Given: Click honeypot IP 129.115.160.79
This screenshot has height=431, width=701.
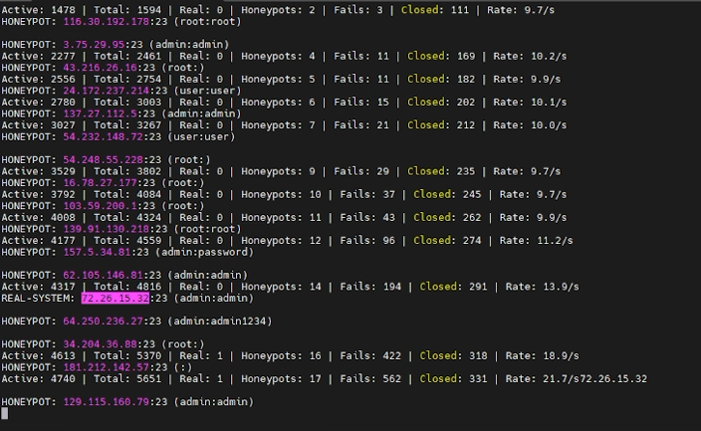Looking at the screenshot, I should tap(107, 402).
